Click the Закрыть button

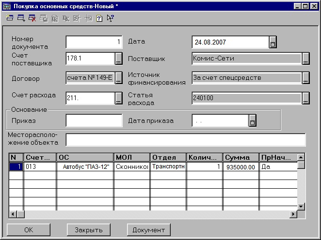click(x=88, y=229)
